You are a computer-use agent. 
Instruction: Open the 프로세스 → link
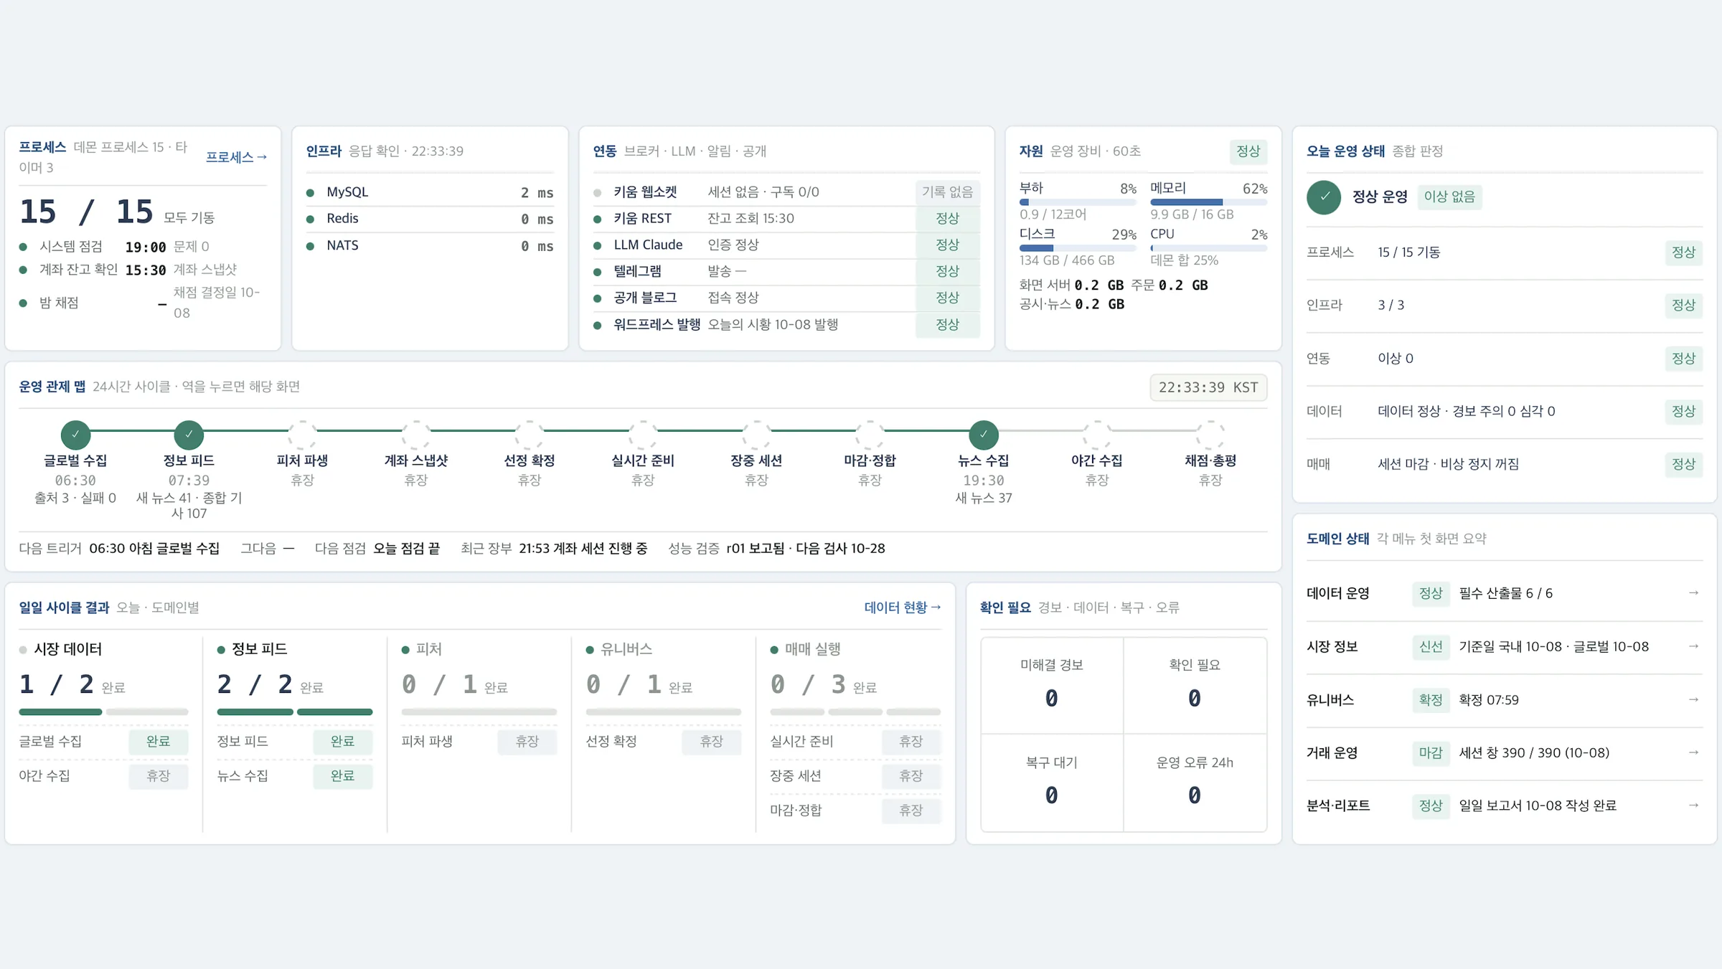coord(236,157)
